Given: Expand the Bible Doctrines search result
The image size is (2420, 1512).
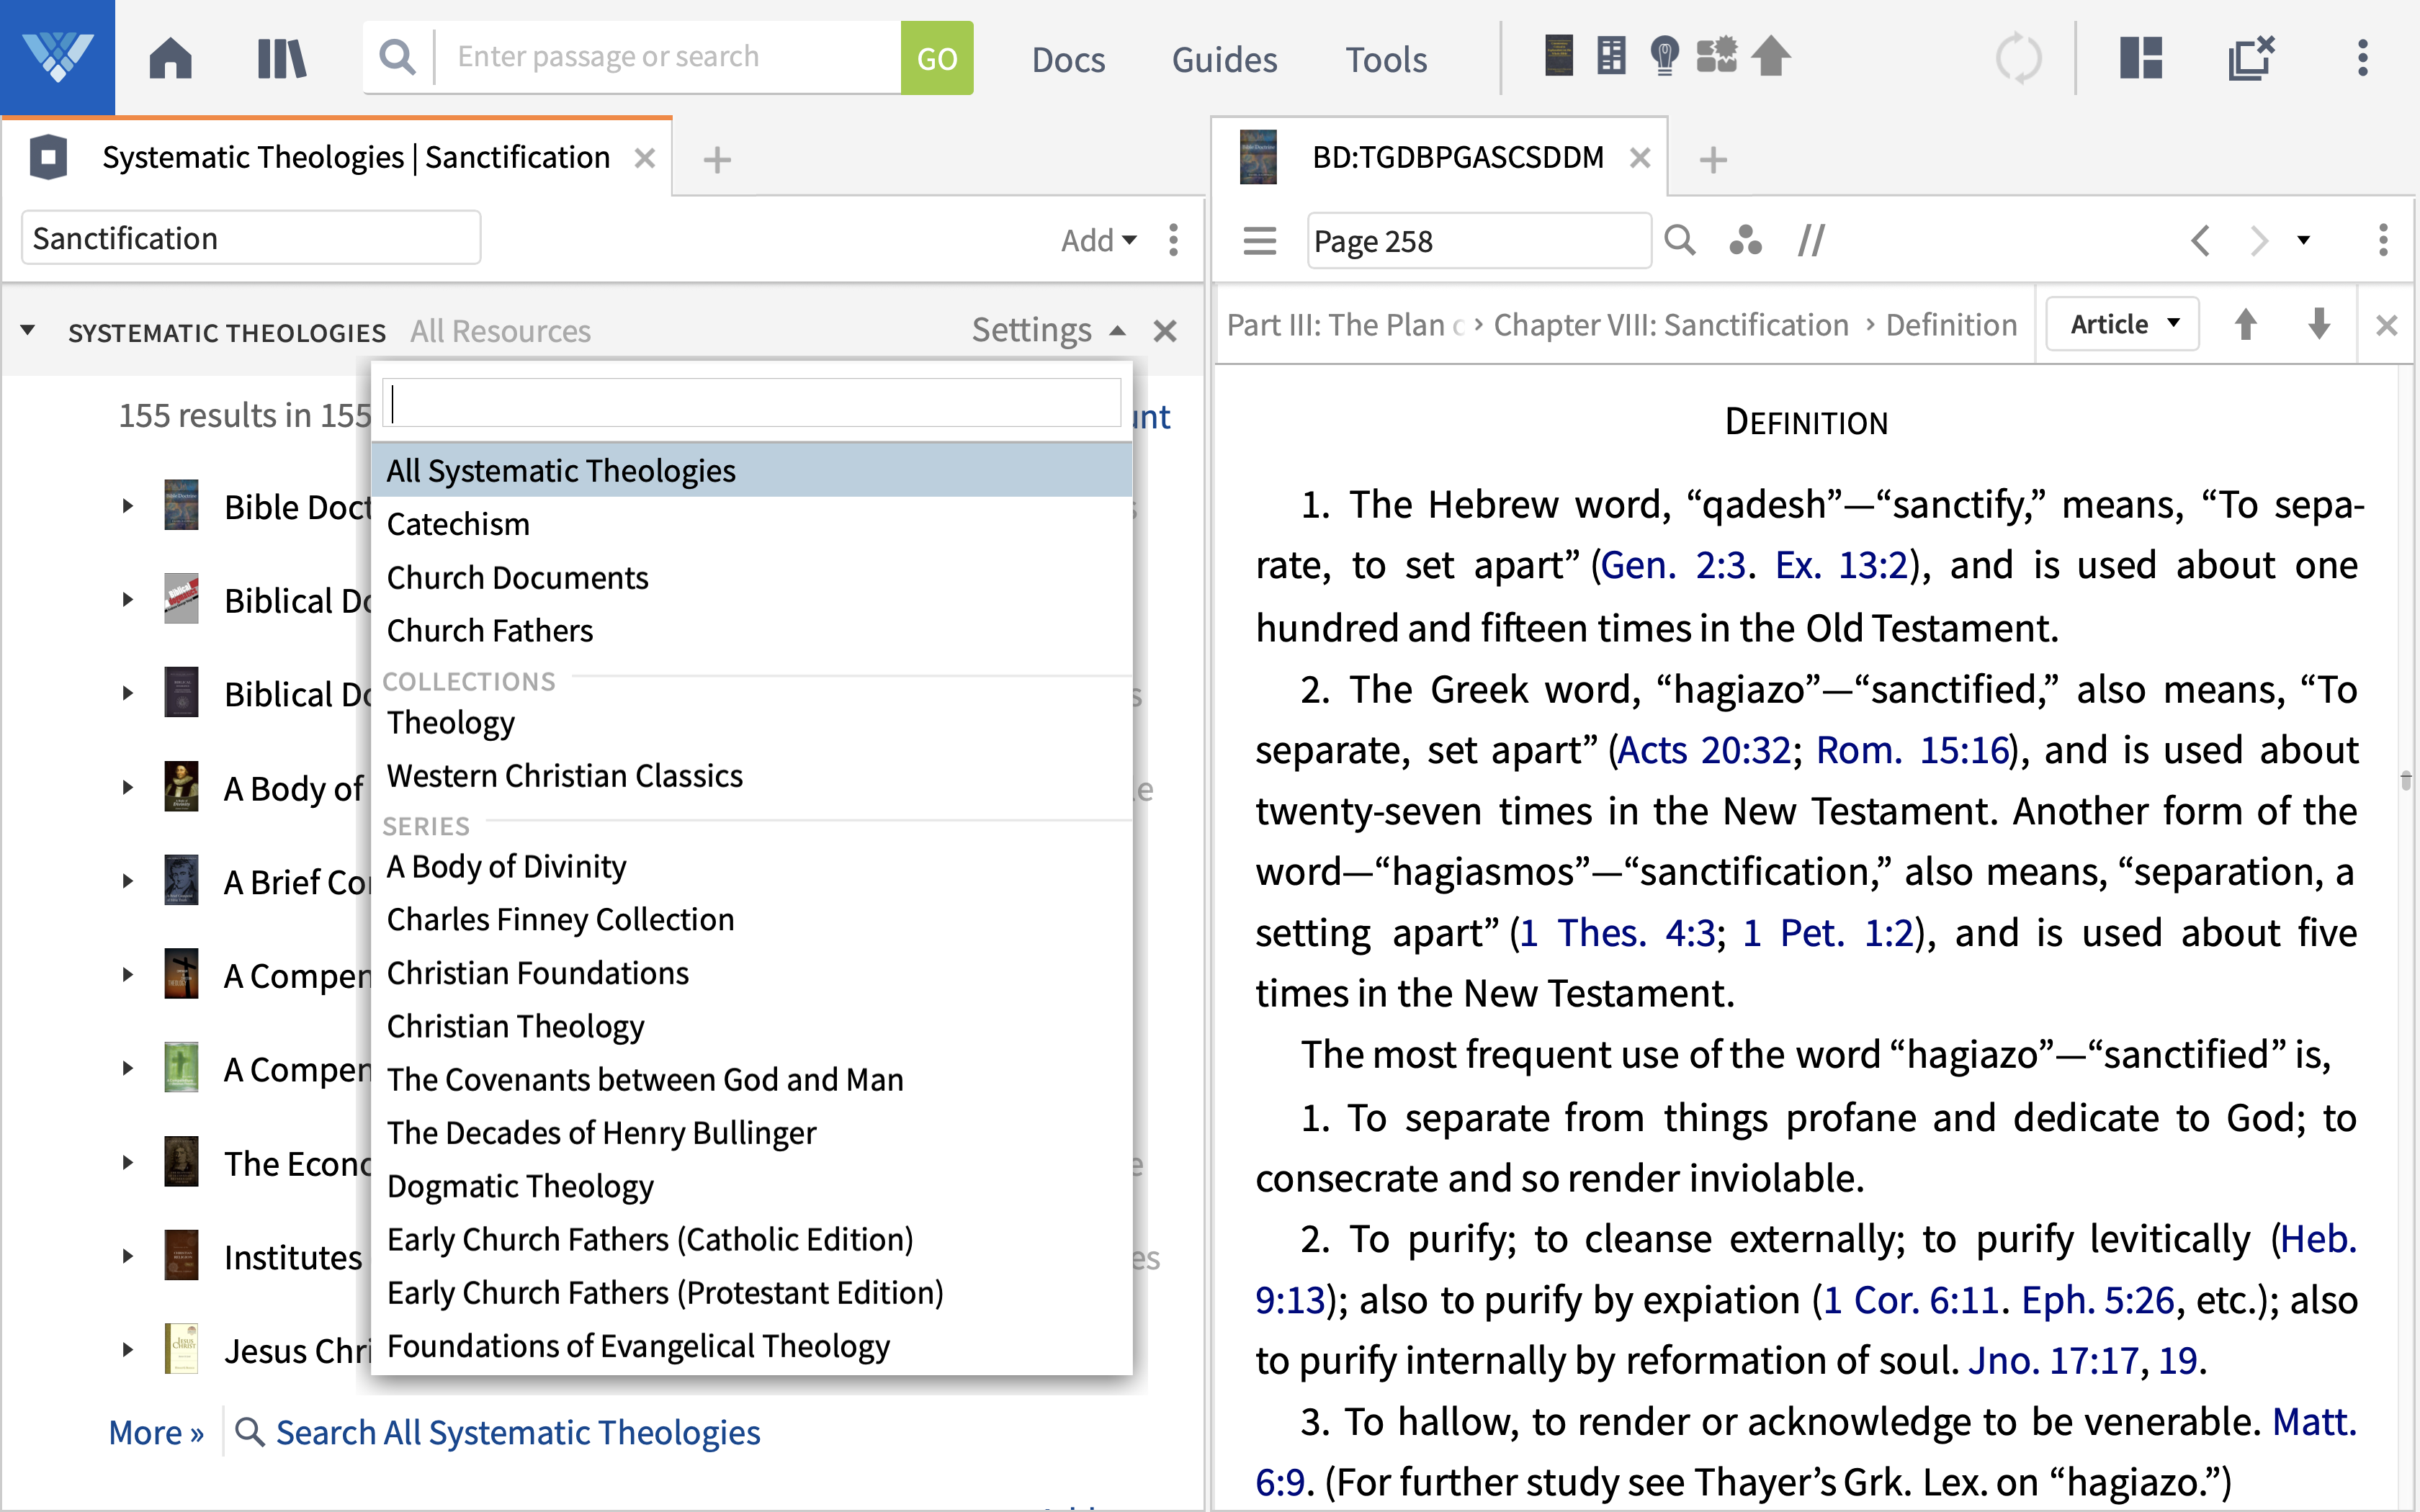Looking at the screenshot, I should coord(127,505).
